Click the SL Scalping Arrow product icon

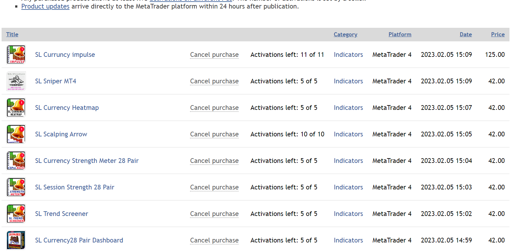pos(16,134)
